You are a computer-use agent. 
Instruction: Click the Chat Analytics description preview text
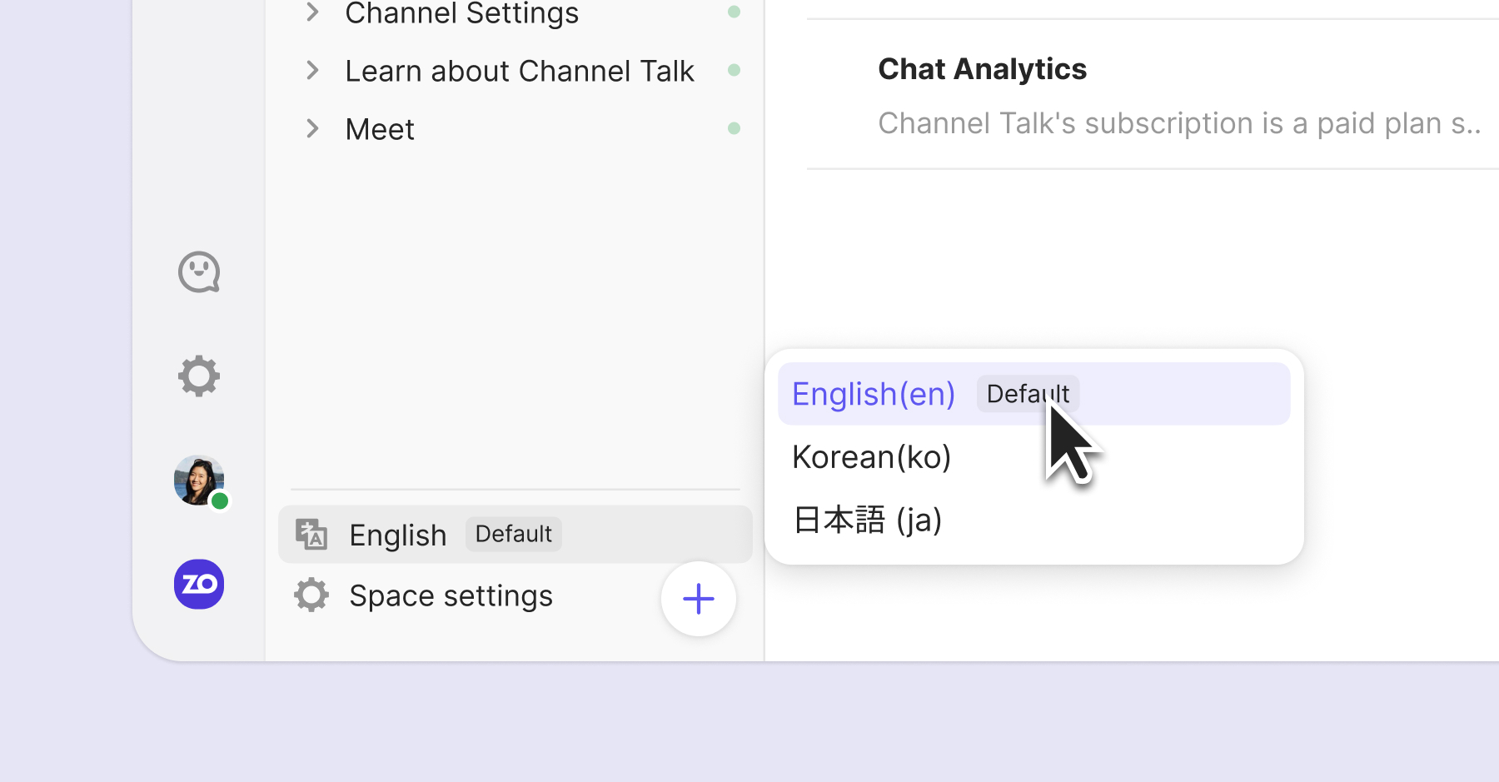(x=1178, y=123)
